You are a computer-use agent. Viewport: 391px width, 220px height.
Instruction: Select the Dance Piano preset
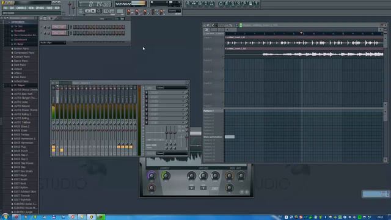click(x=21, y=61)
